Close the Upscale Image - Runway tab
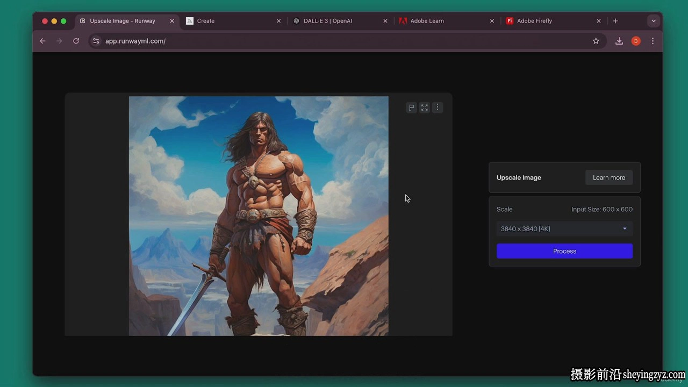The height and width of the screenshot is (387, 688). (172, 21)
